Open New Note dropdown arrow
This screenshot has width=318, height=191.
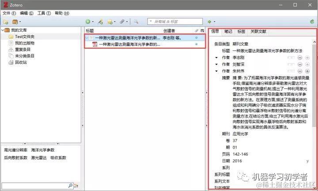[x=115, y=22]
